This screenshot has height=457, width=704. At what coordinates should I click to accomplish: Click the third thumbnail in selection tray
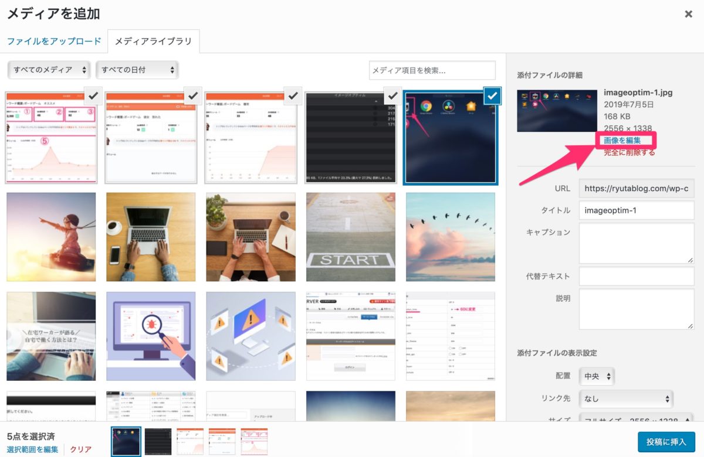[190, 442]
